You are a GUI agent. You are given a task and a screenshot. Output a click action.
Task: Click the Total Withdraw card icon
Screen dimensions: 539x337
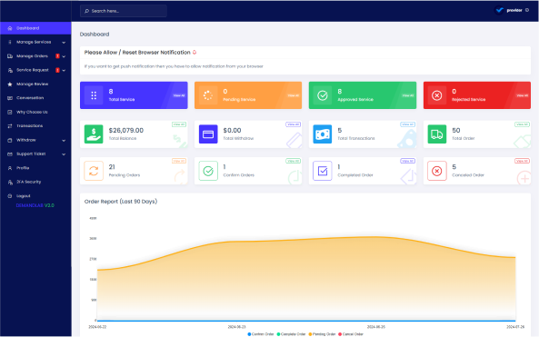point(208,134)
